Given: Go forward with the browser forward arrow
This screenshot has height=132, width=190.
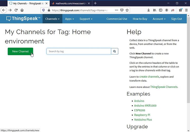Looking at the screenshot, I should (10, 10).
